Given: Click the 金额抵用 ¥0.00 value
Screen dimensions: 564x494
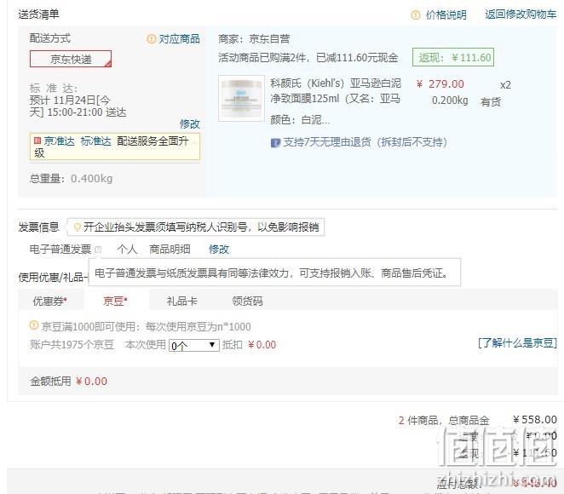Looking at the screenshot, I should click(x=91, y=381).
